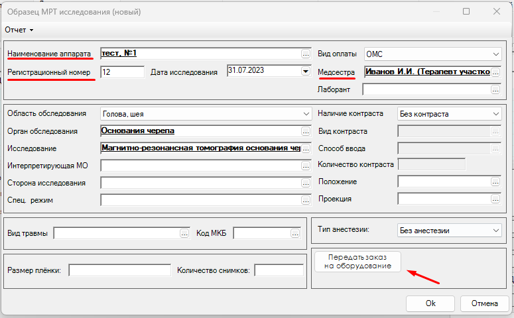The width and height of the screenshot is (514, 318).
Task: Expand the Вид оплаты dropdown
Action: pyautogui.click(x=496, y=54)
